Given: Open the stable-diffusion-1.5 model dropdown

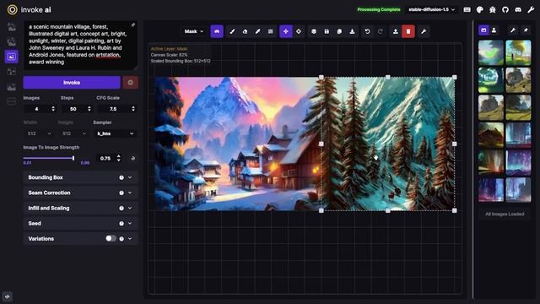Looking at the screenshot, I should point(432,9).
